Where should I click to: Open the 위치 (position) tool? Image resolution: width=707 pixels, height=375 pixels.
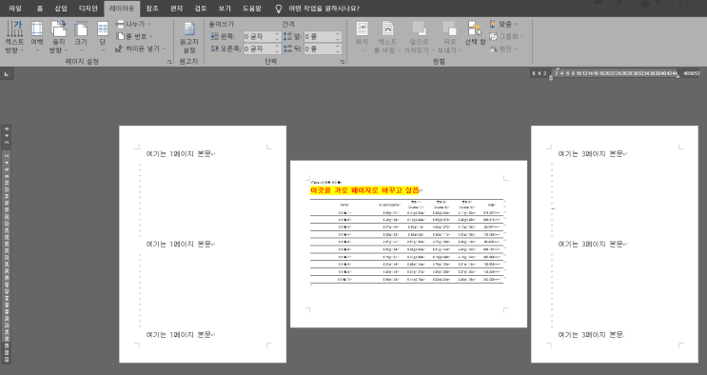[x=363, y=37]
